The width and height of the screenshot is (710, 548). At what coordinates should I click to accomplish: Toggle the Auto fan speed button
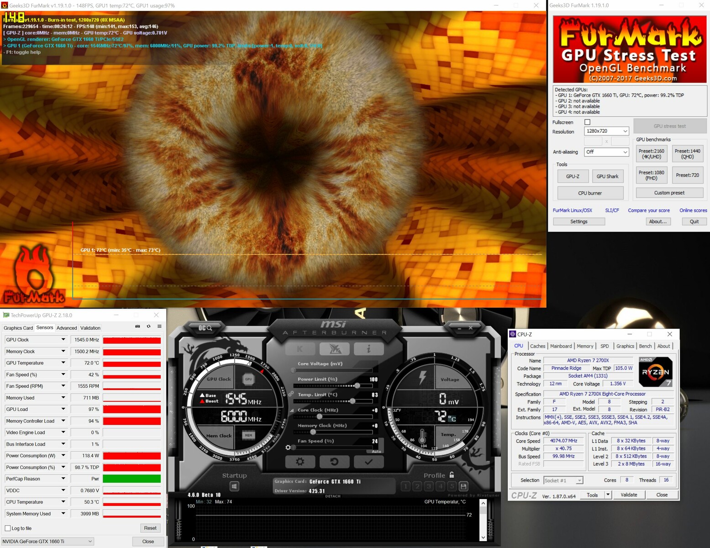click(376, 451)
